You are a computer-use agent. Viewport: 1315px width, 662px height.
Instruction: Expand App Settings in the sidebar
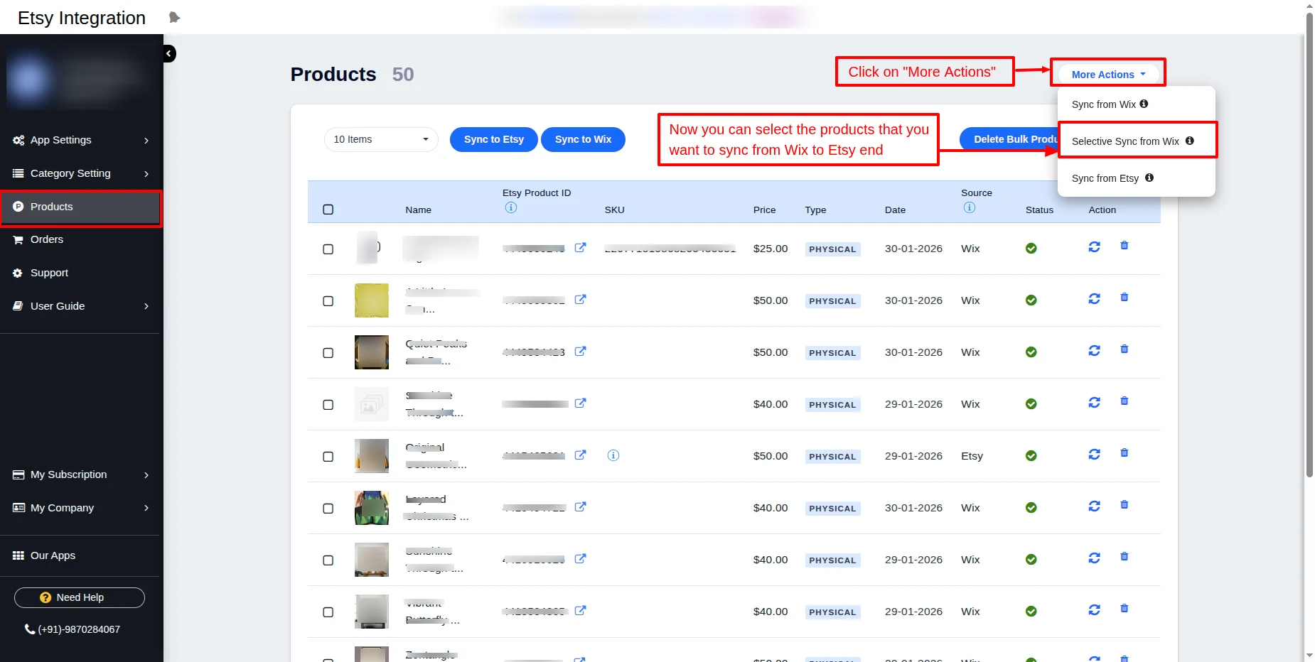(x=81, y=140)
